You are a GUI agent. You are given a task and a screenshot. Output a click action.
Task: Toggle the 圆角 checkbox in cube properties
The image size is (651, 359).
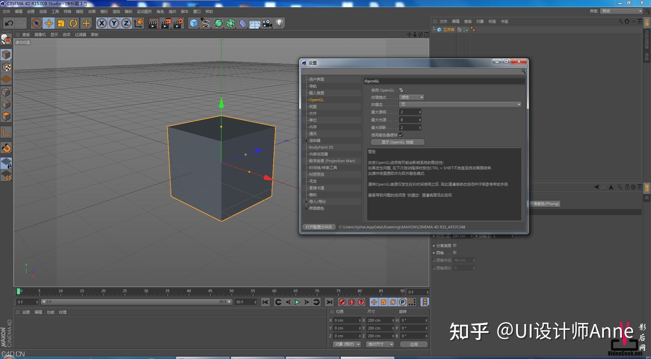(x=455, y=252)
